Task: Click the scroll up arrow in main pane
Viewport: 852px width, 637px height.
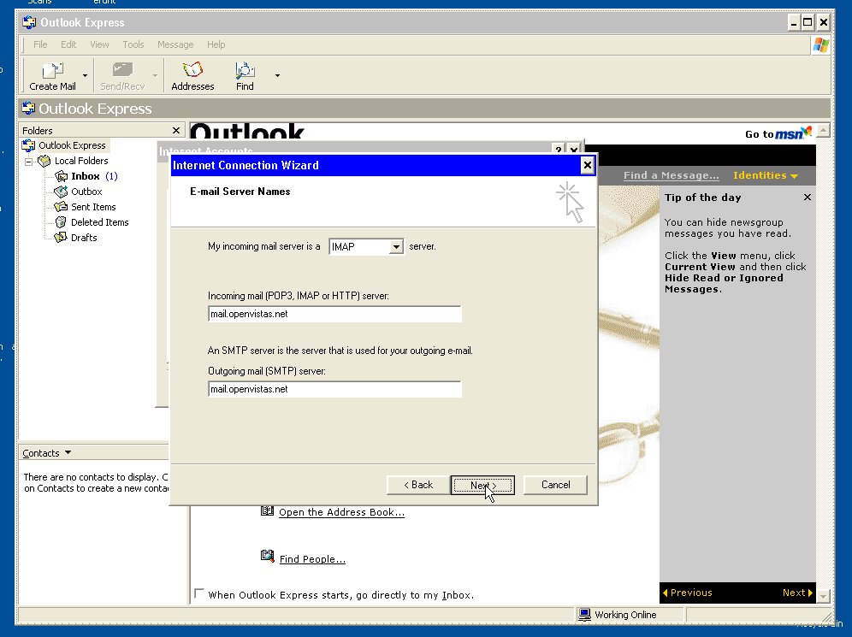Action: (823, 130)
